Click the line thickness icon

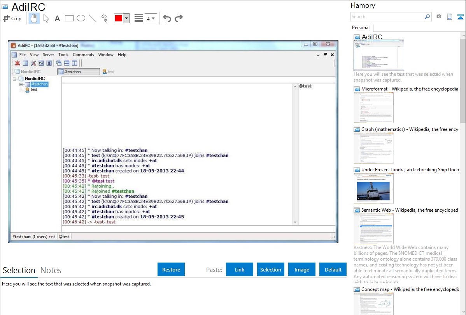tap(138, 18)
